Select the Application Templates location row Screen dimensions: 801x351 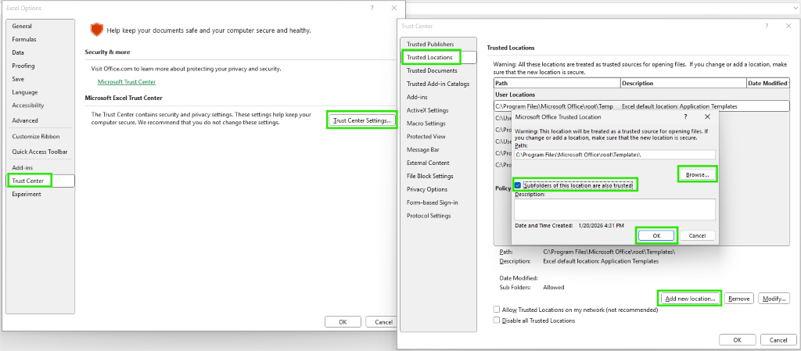coord(641,106)
